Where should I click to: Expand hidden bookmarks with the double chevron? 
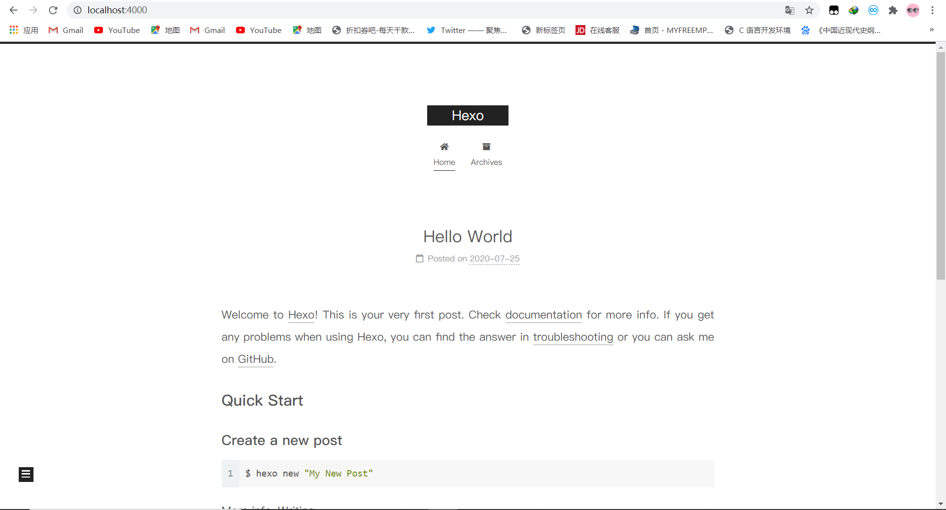tap(932, 30)
